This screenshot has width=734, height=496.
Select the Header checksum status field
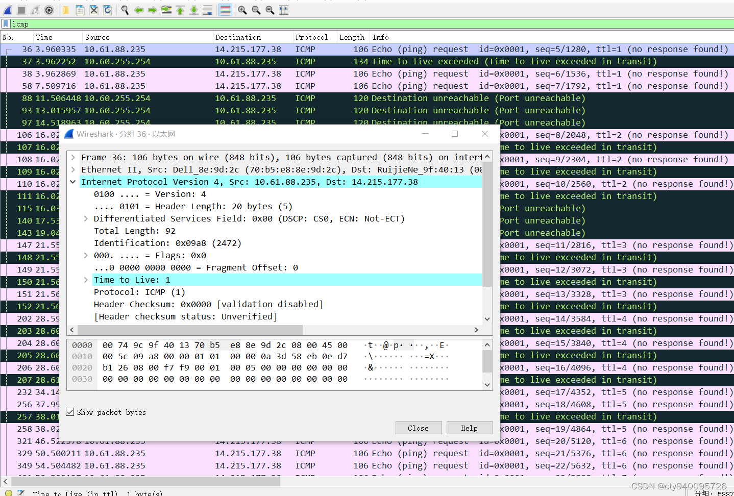pyautogui.click(x=186, y=316)
